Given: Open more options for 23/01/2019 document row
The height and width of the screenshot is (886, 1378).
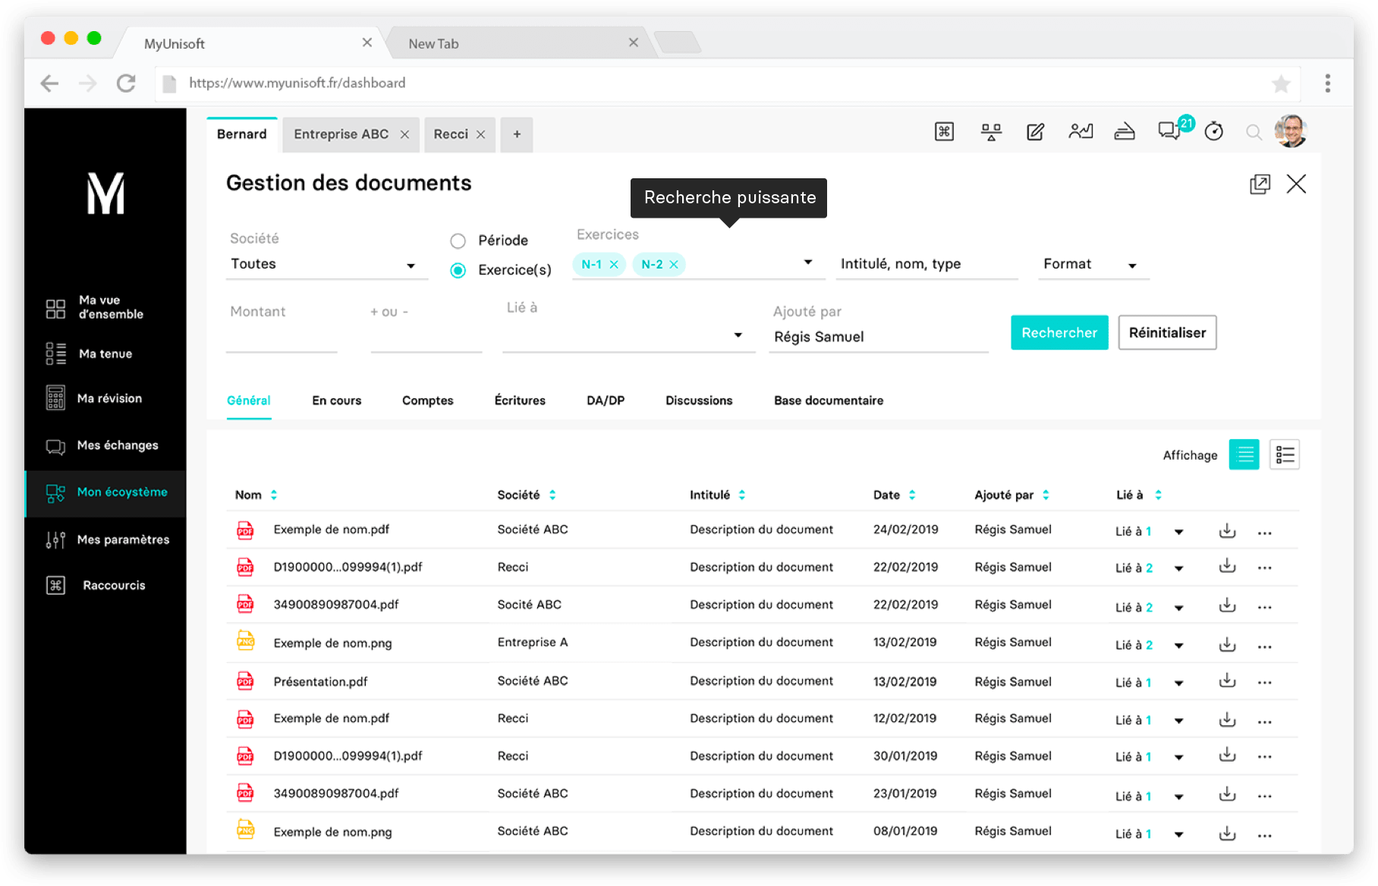Looking at the screenshot, I should coord(1264,796).
